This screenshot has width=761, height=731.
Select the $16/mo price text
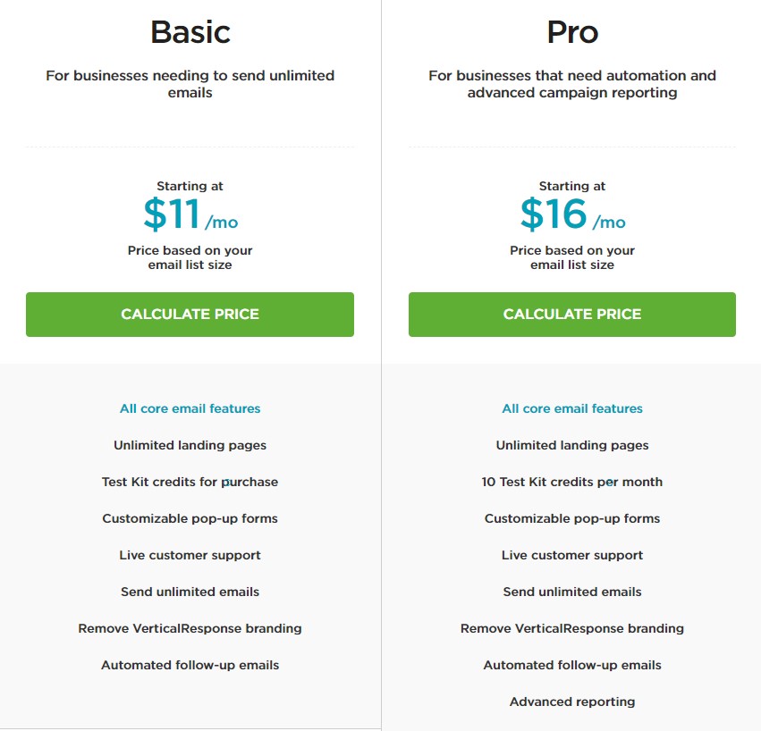[x=572, y=214]
